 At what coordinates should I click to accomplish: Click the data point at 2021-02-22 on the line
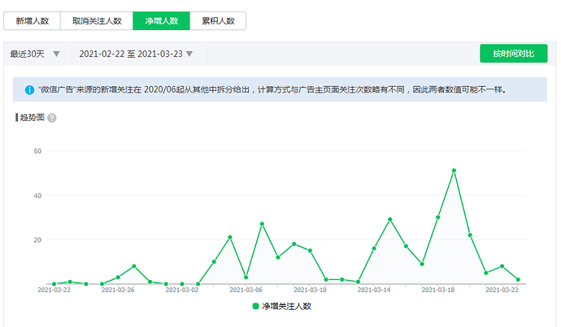point(54,284)
